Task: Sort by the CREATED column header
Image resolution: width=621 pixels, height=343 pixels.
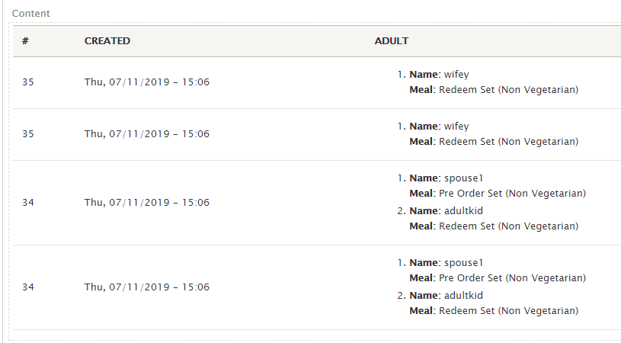Action: click(107, 41)
